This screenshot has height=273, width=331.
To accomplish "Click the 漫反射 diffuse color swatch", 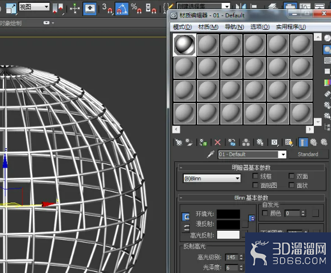I will point(228,224).
